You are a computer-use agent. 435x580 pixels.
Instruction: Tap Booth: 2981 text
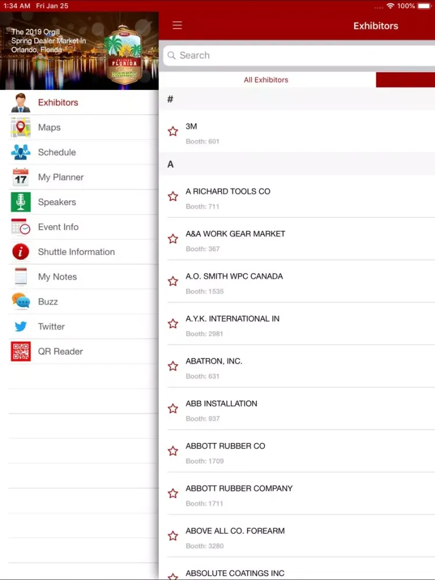[204, 333]
